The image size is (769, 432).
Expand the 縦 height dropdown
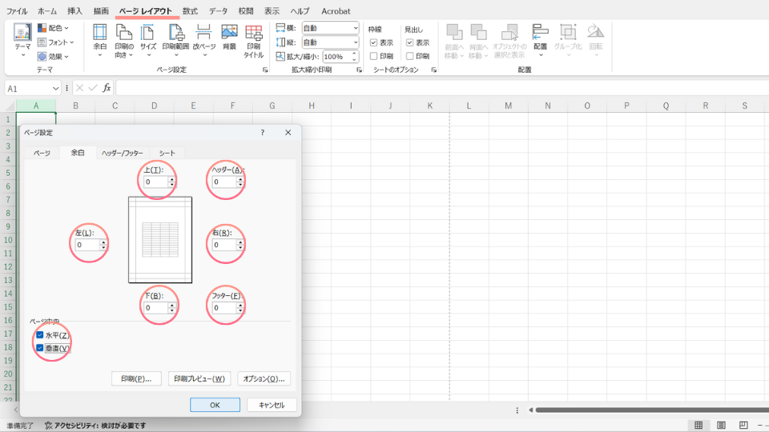click(355, 42)
